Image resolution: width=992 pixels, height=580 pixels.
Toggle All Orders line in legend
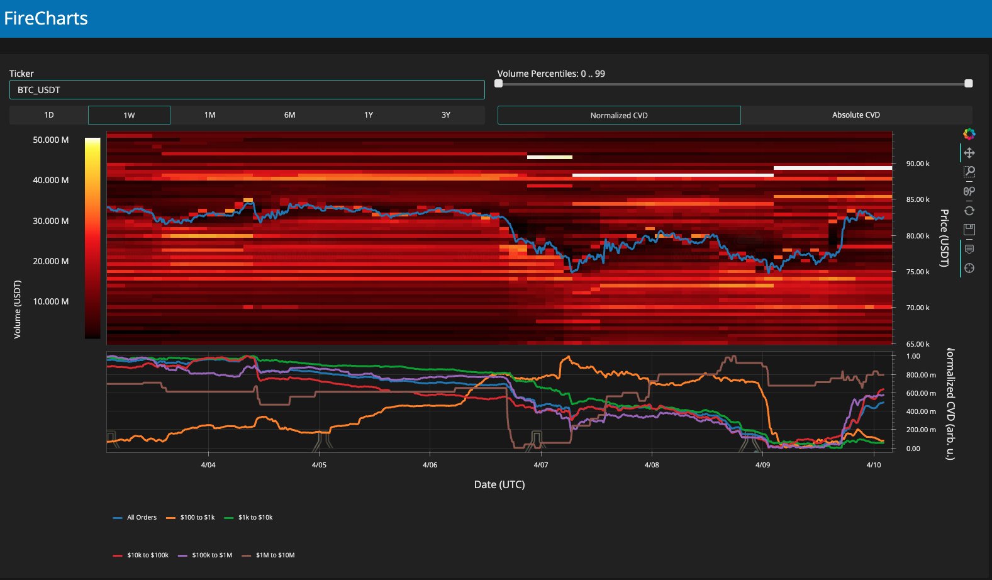pos(135,518)
